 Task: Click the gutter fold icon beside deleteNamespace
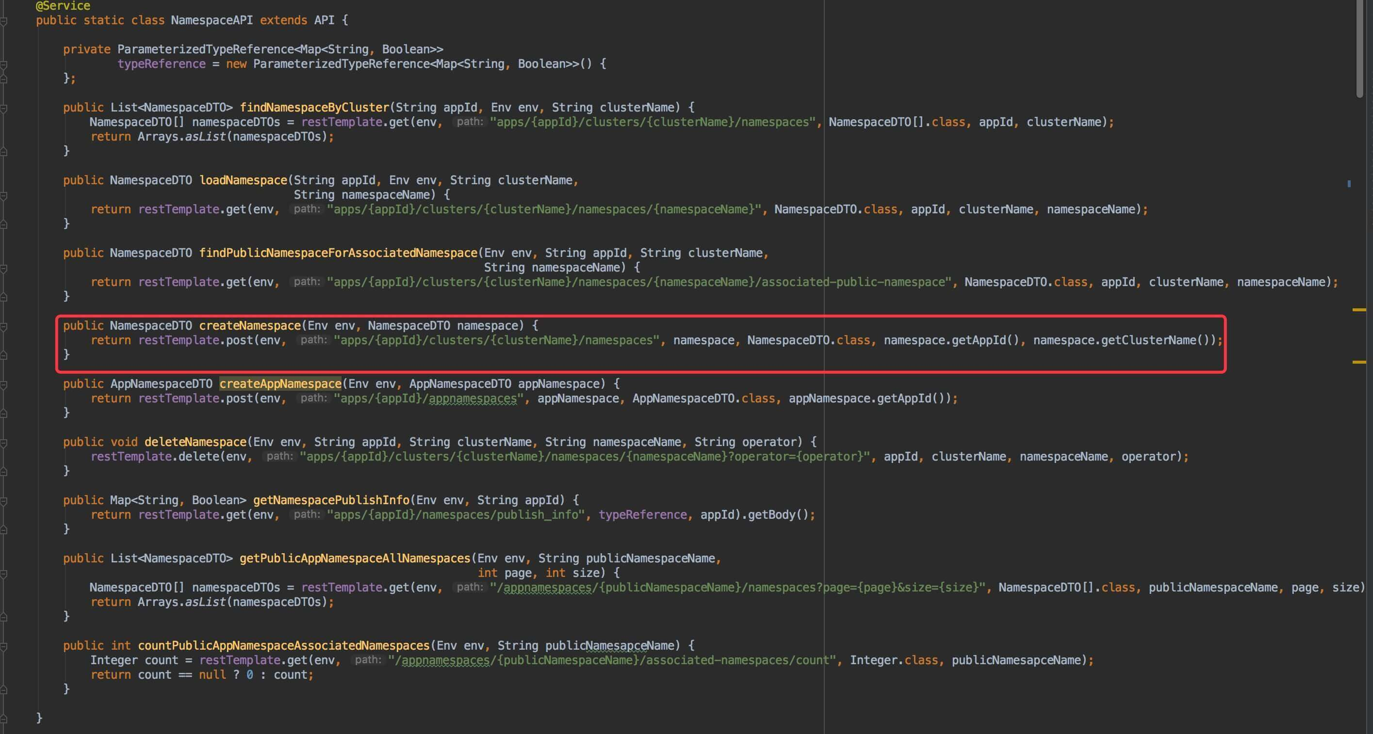[4, 442]
